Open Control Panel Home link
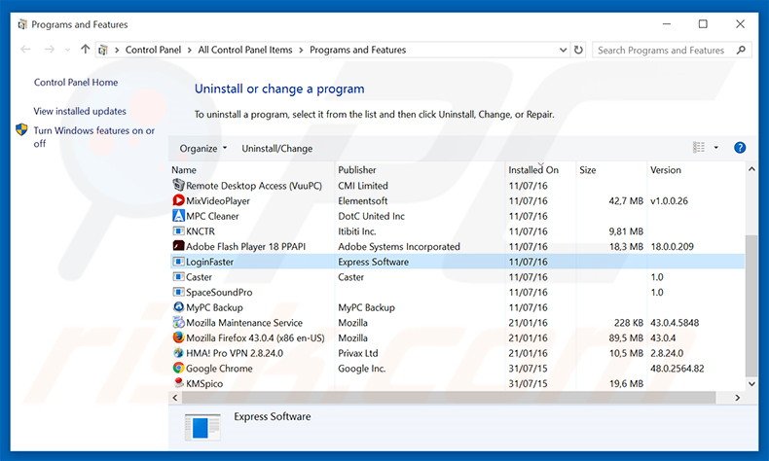The width and height of the screenshot is (769, 461). tap(76, 83)
